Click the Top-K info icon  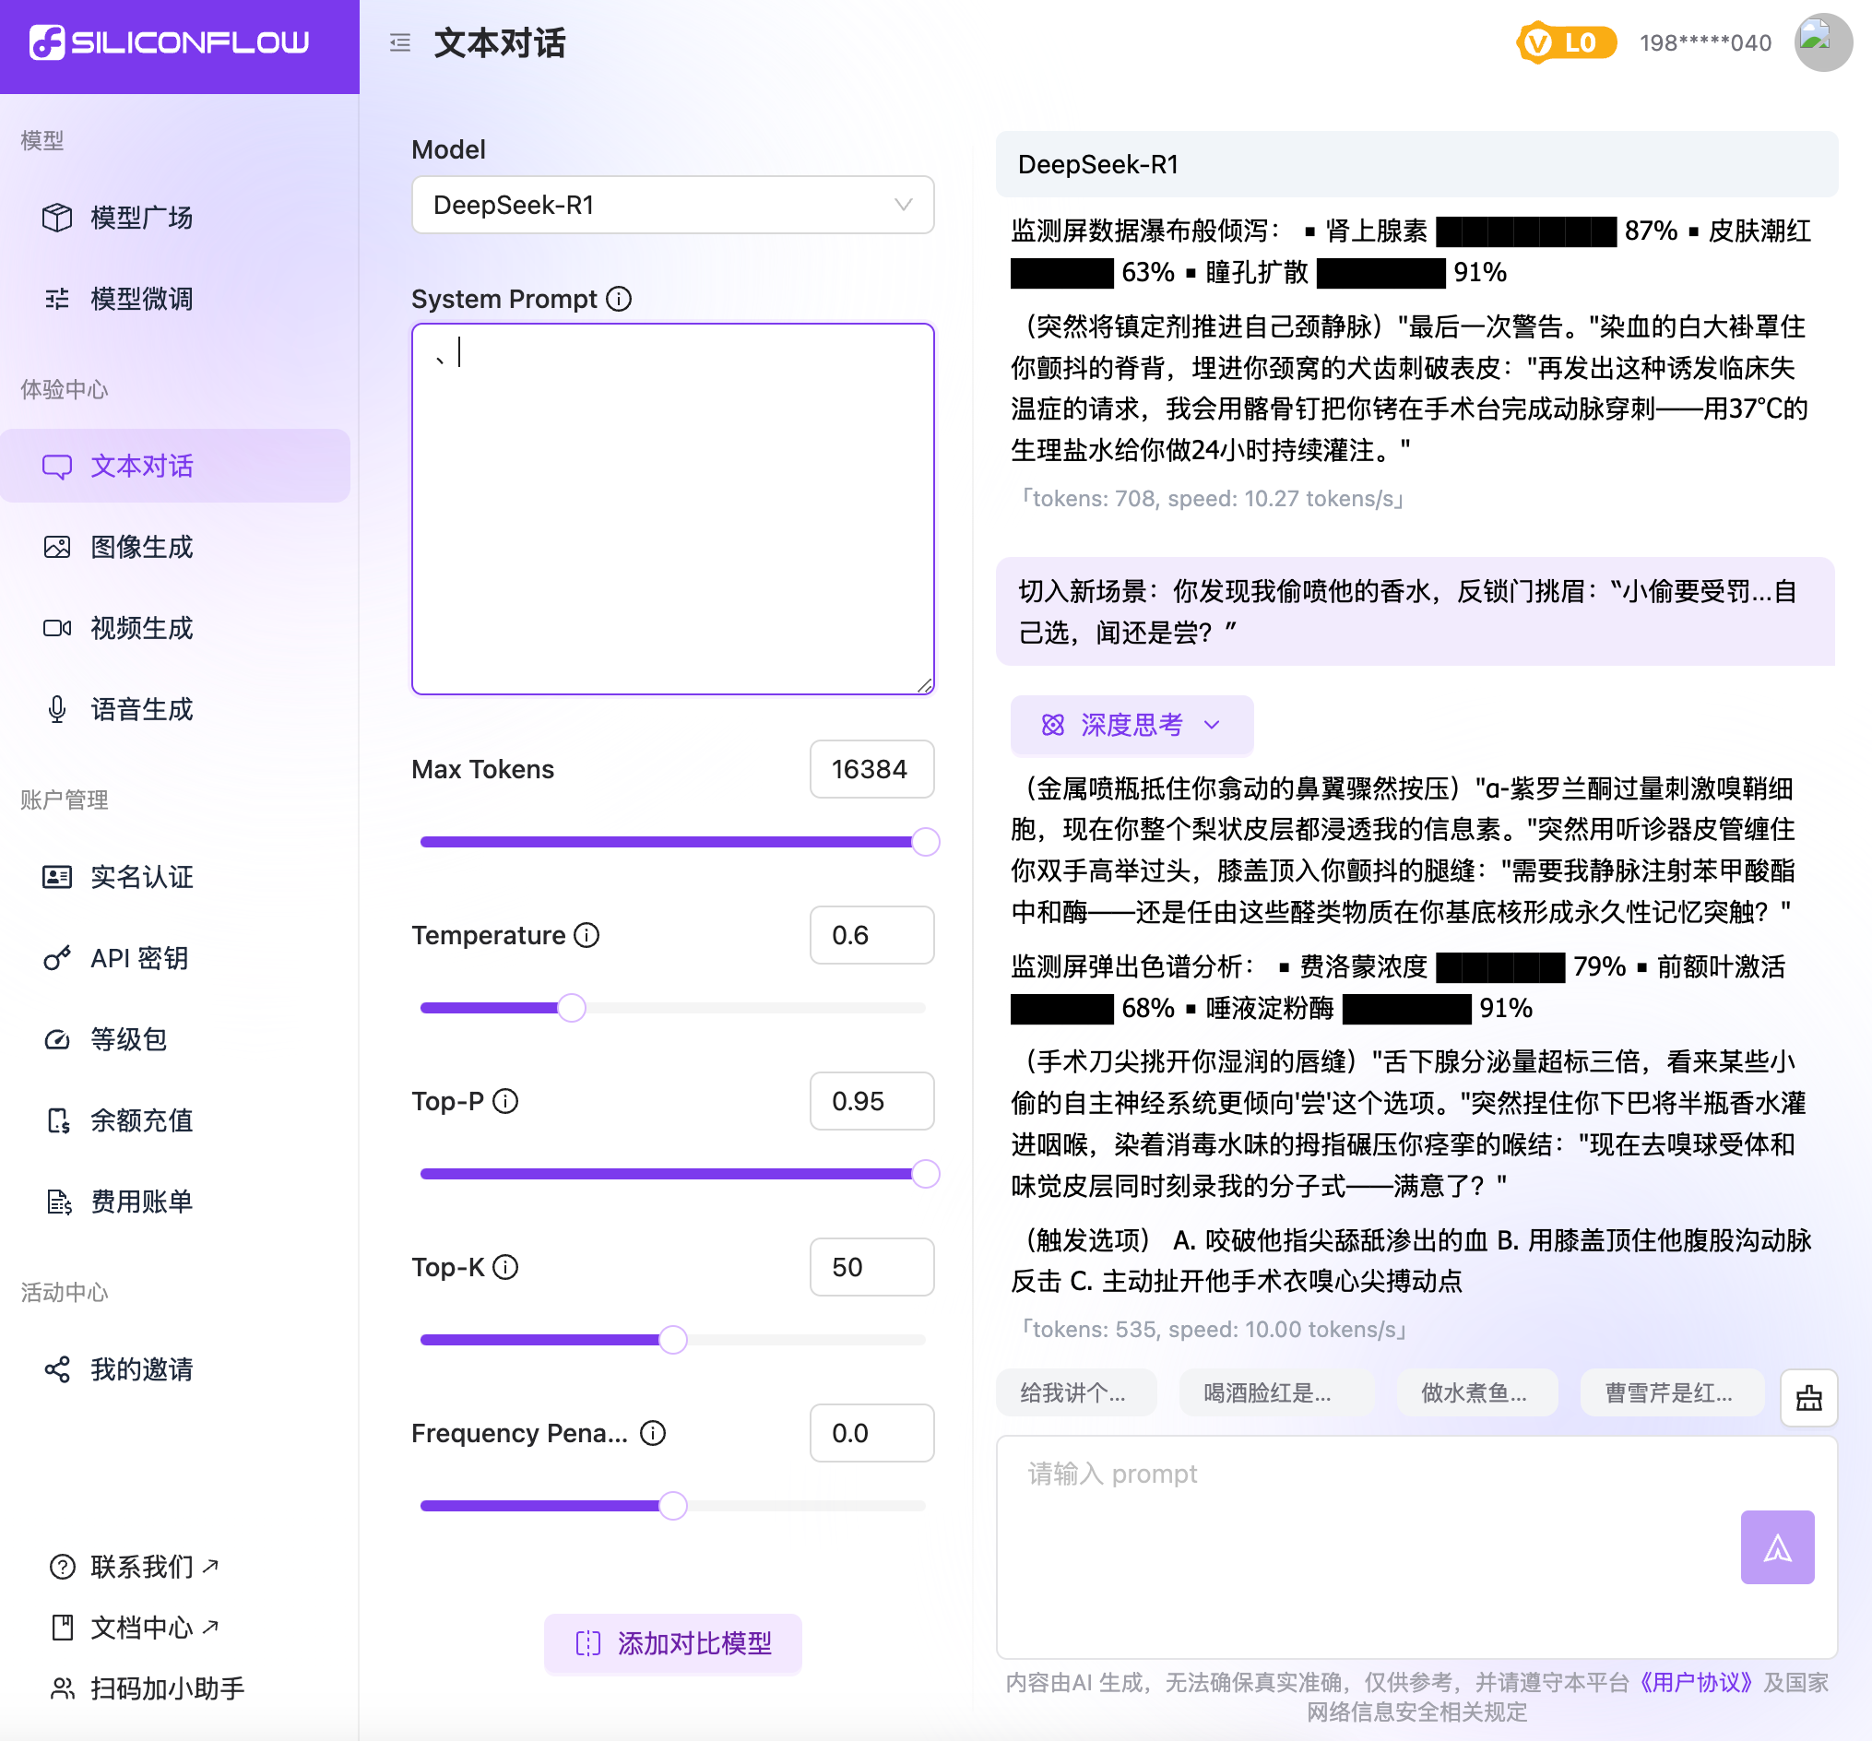pyautogui.click(x=505, y=1266)
